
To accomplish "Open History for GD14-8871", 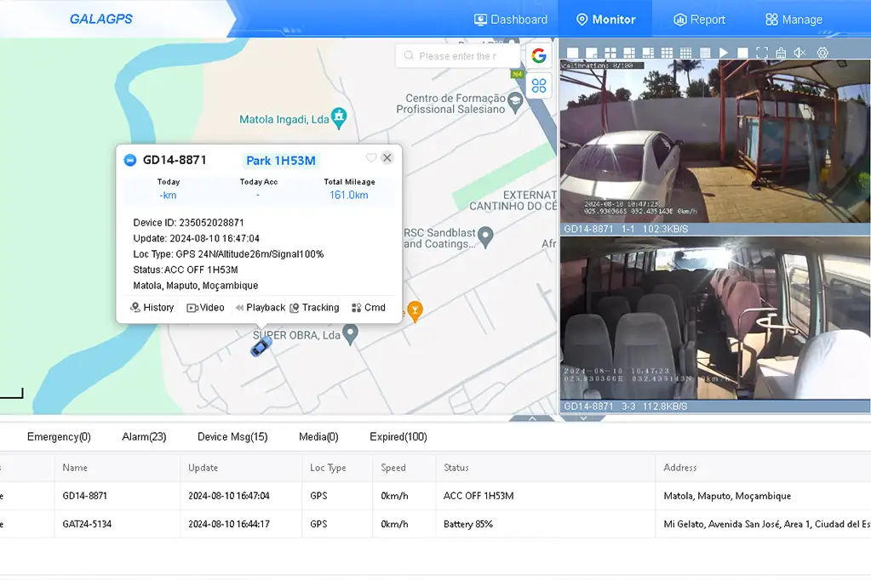I will [x=152, y=308].
